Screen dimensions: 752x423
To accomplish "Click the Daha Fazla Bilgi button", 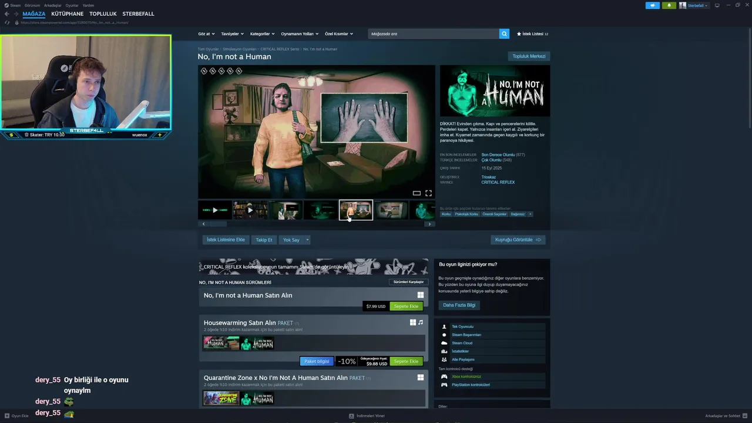I will 459,305.
